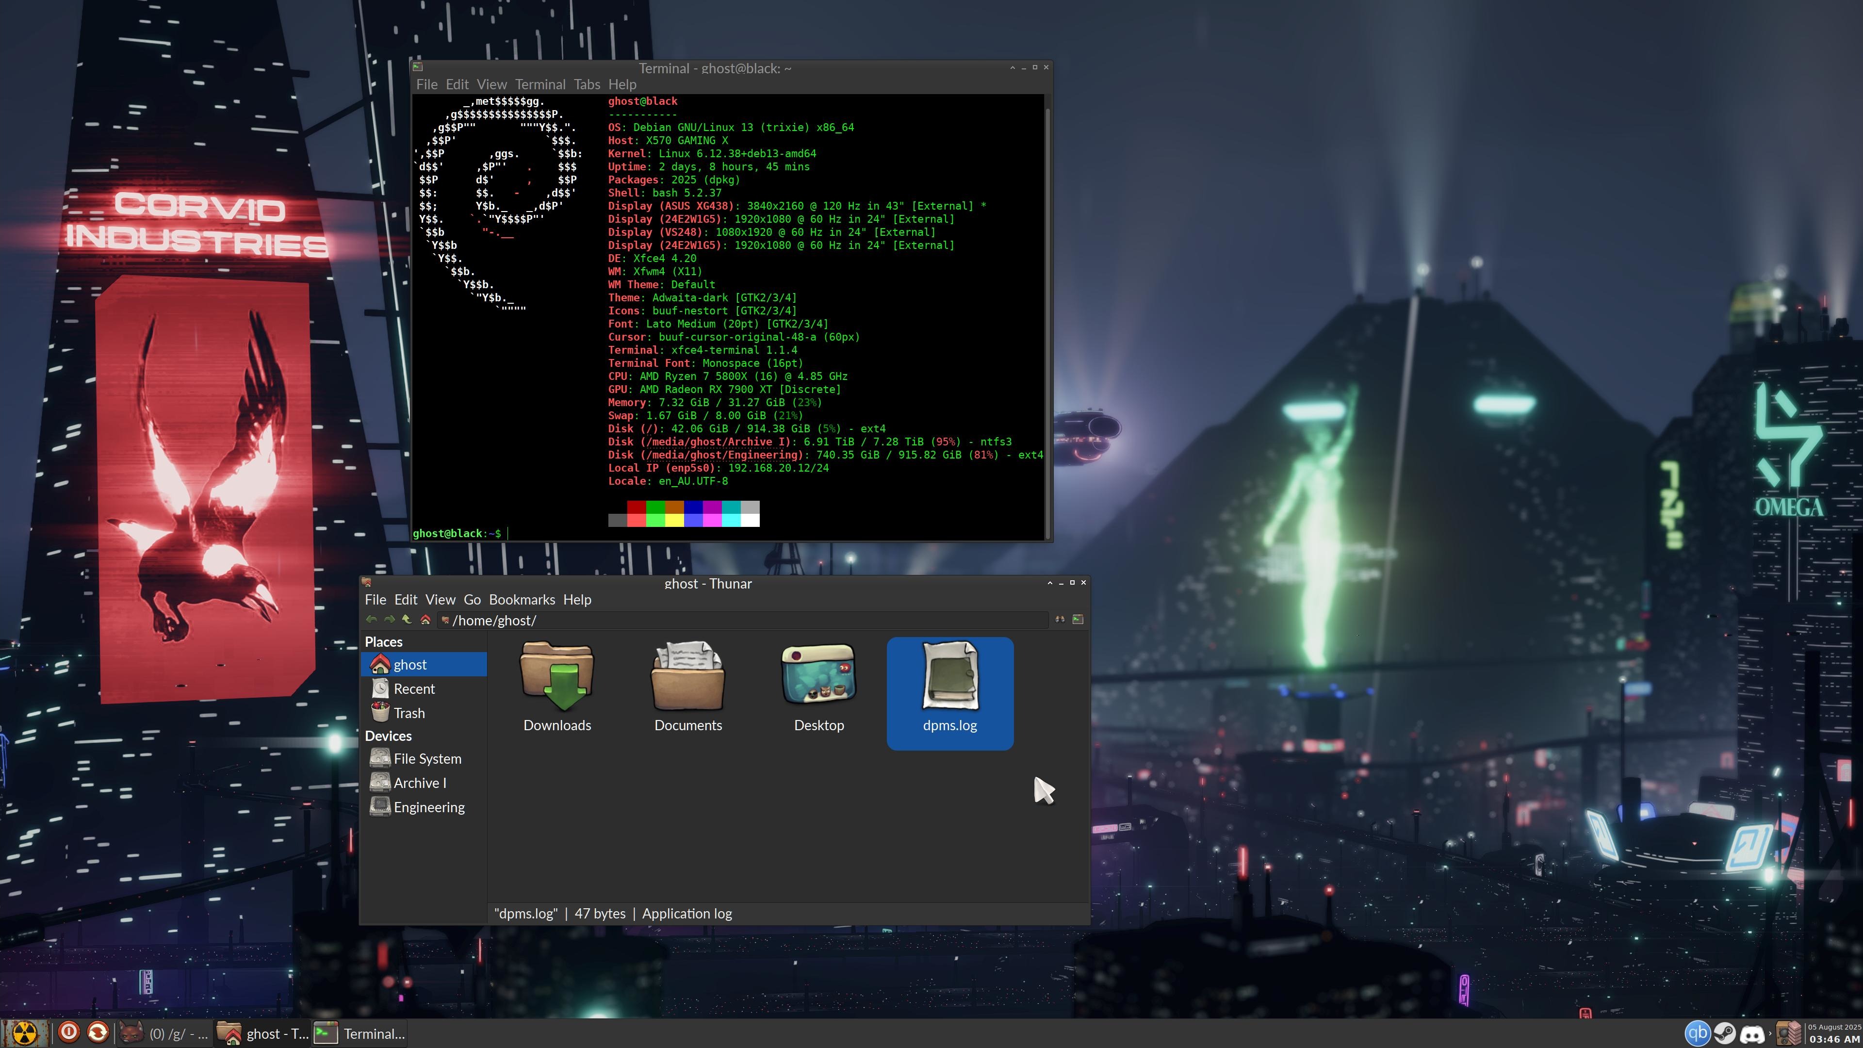Open Terminal's File menu
This screenshot has width=1863, height=1048.
coord(427,84)
